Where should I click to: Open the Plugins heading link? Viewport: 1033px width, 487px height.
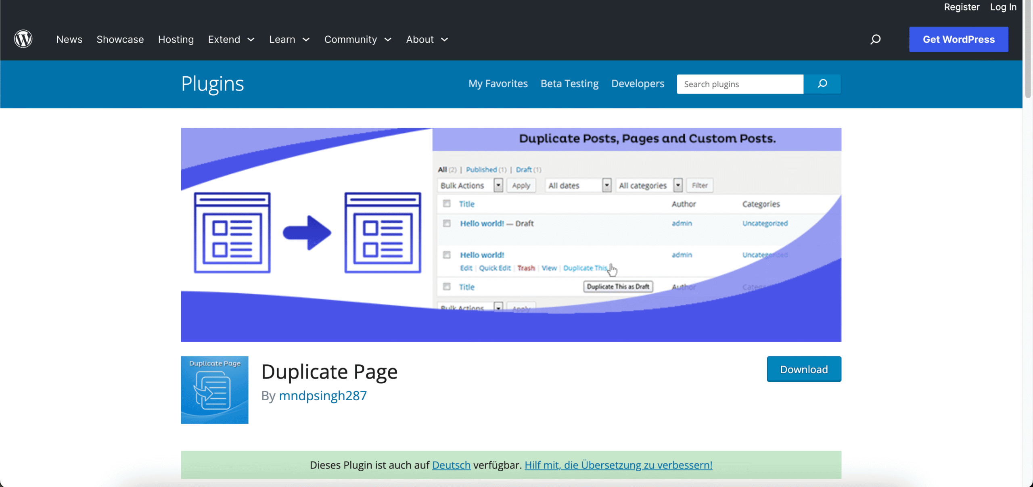coord(213,84)
